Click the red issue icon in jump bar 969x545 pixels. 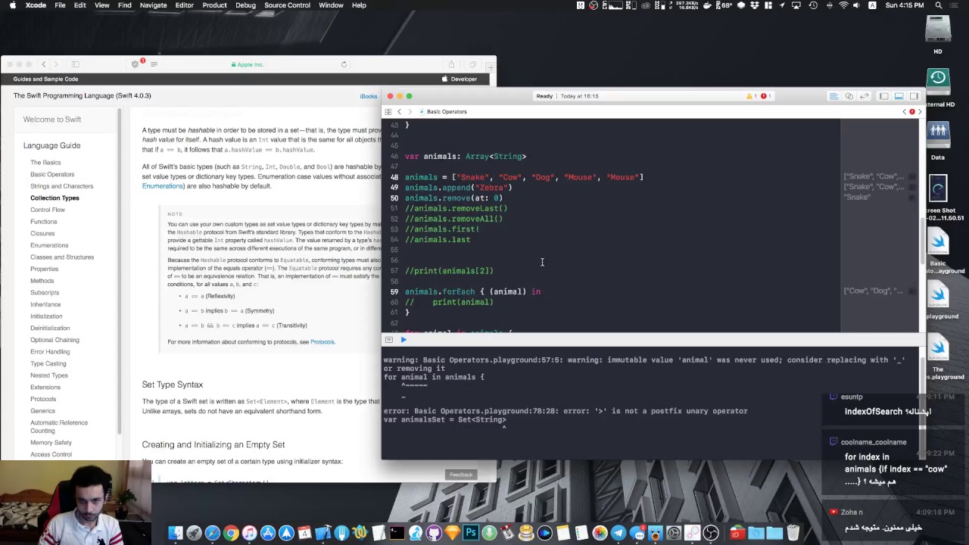(x=912, y=111)
